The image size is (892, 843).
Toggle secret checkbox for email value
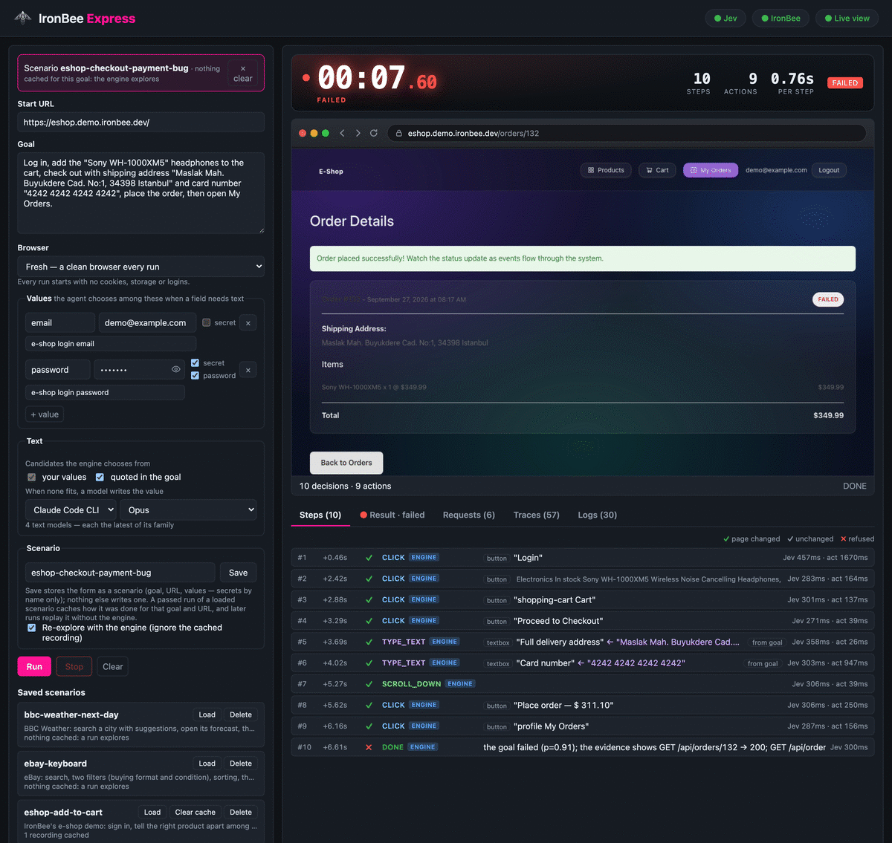point(207,322)
